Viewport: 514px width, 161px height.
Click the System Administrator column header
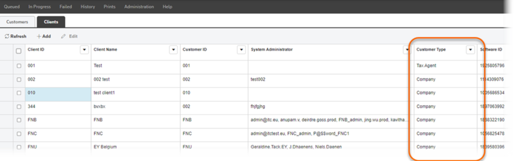tap(272, 50)
